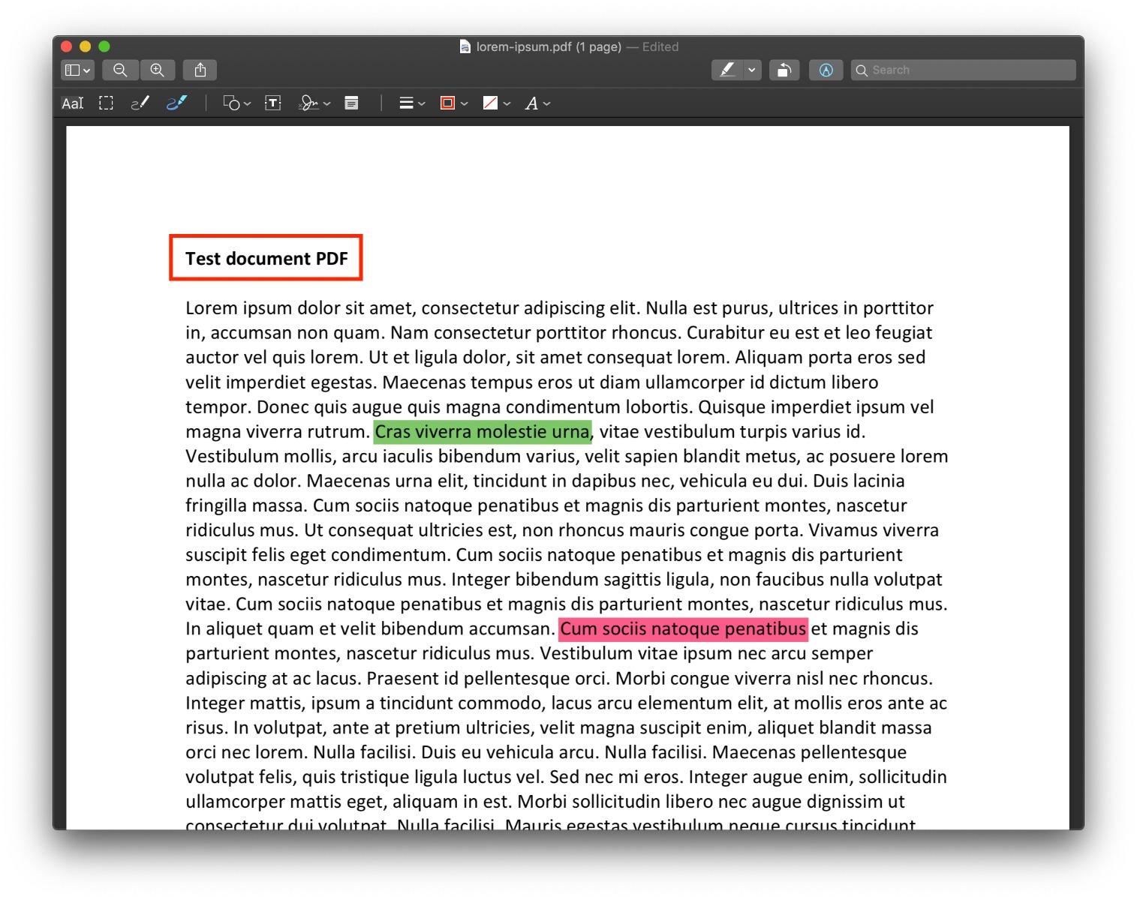Viewport: 1137px width, 900px height.
Task: Zoom out of the document
Action: (x=120, y=70)
